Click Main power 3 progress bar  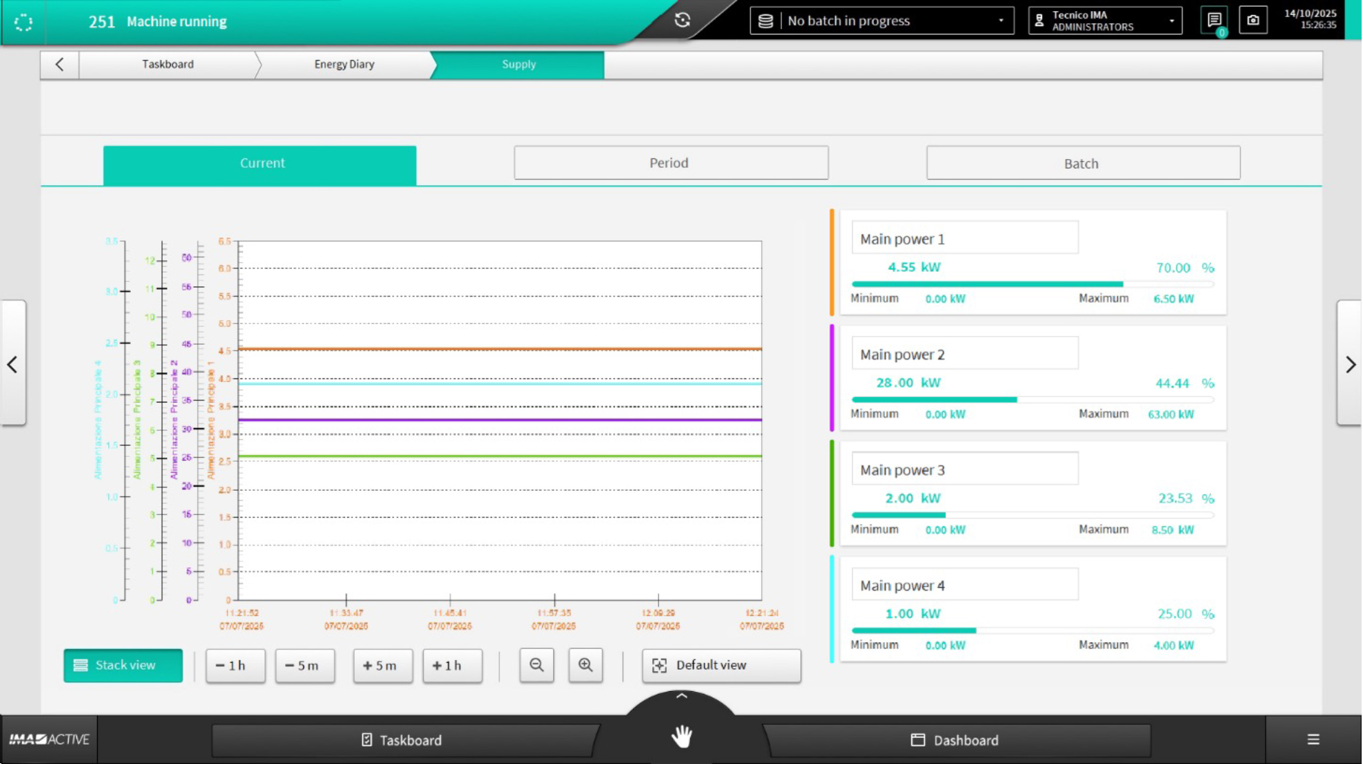pos(1032,515)
